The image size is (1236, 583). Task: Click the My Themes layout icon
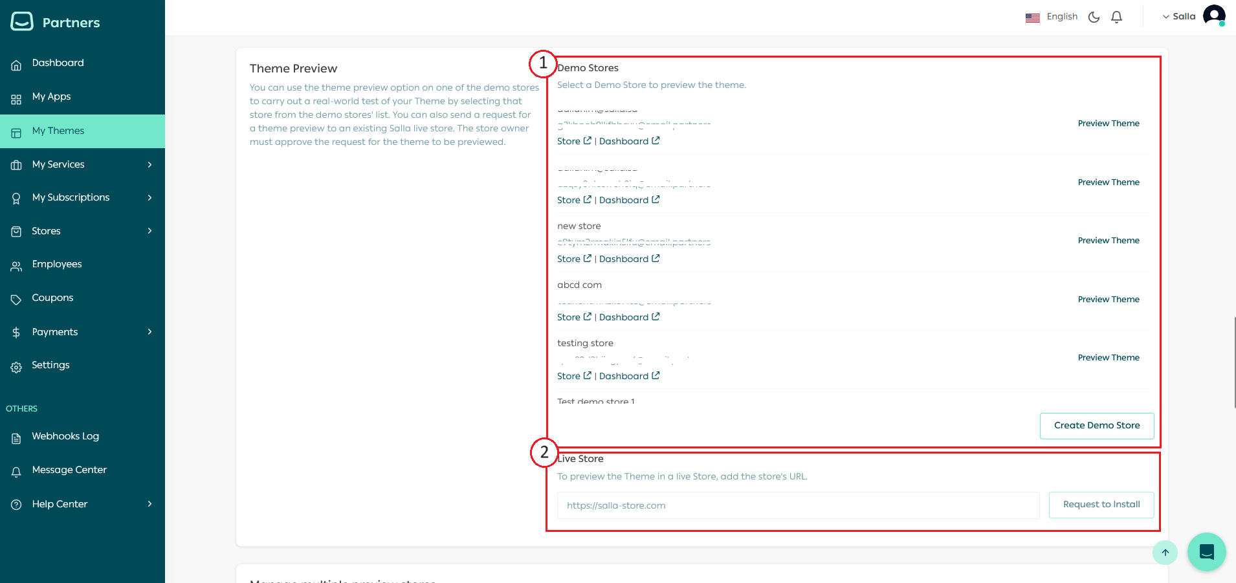(16, 133)
